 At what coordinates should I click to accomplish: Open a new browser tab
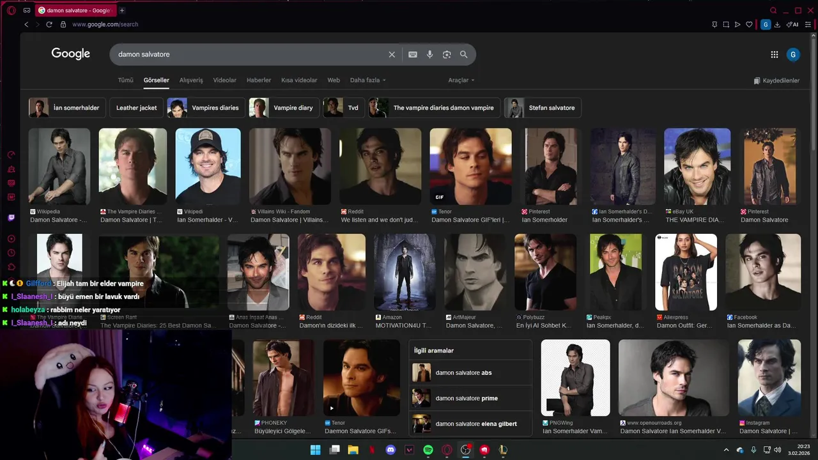(122, 10)
